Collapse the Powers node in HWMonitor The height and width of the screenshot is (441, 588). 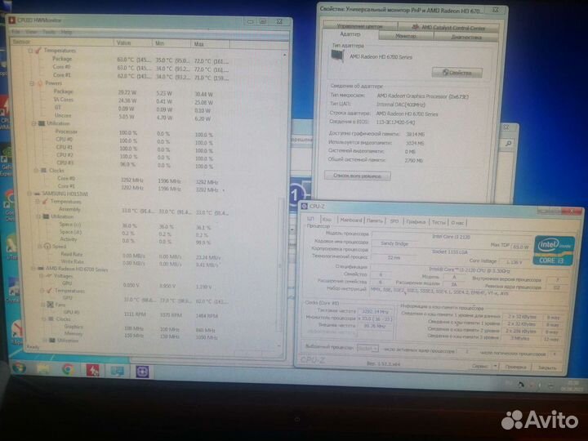point(32,83)
